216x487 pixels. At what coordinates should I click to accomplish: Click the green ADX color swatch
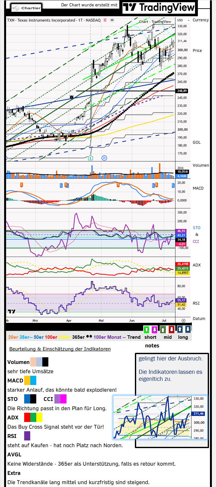(33, 418)
